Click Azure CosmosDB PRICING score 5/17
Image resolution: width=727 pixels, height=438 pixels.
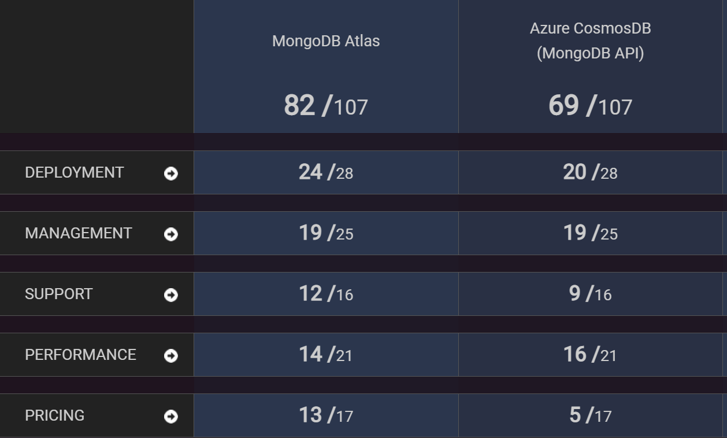pos(591,415)
